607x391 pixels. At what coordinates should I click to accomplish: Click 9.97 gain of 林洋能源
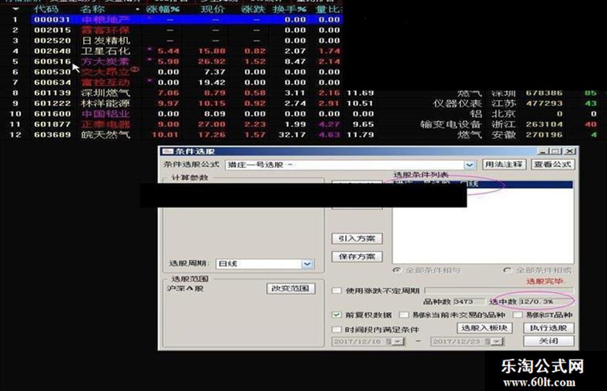[x=168, y=103]
